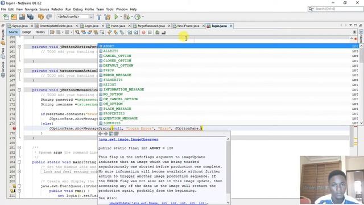Switch editor to History view
Screen dimensions: 364x205
coord(40,32)
